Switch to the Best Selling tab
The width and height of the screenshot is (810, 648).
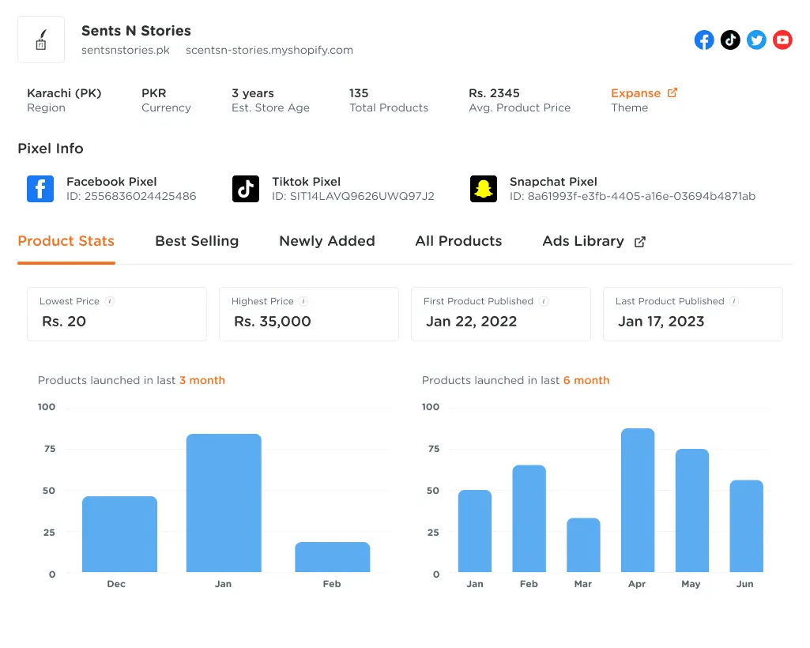tap(197, 241)
